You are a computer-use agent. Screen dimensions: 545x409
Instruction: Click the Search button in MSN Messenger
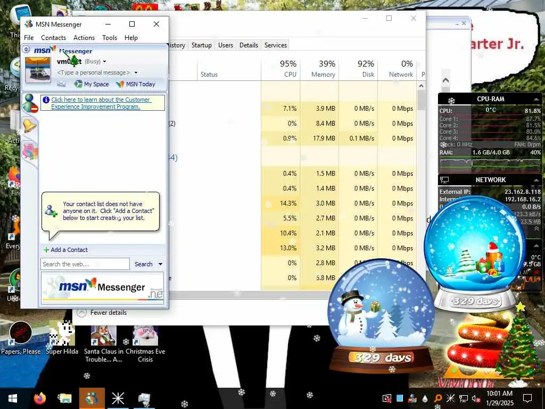pos(144,264)
